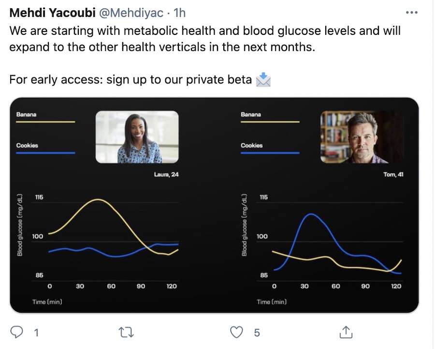Click the blue Cookies legend line for Laura
This screenshot has height=349, width=435.
pyautogui.click(x=46, y=153)
